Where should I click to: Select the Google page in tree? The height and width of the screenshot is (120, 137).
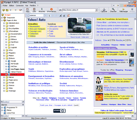[13, 61]
